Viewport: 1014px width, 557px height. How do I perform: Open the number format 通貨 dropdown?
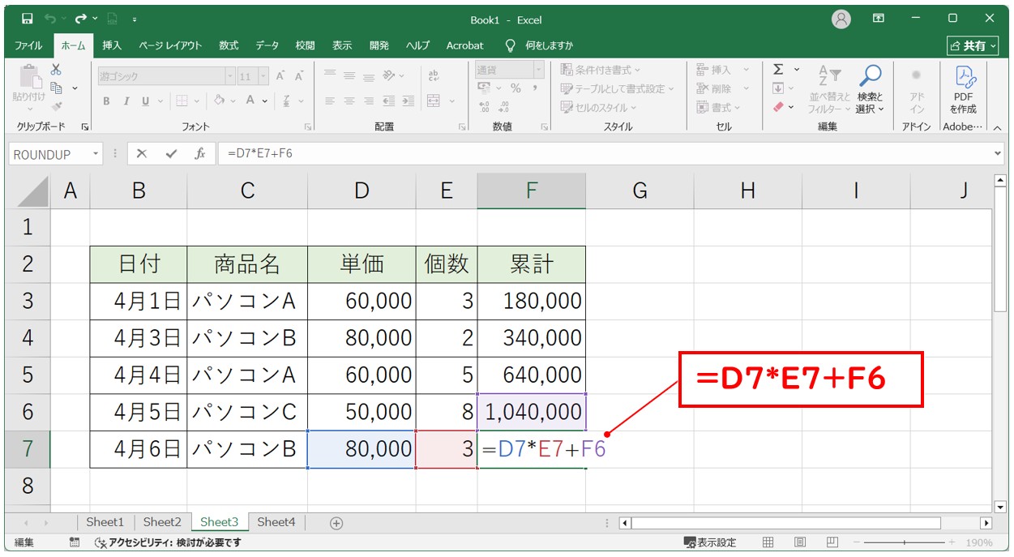point(538,70)
